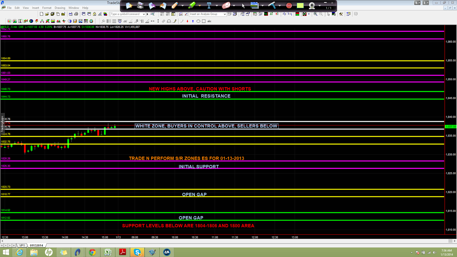
Task: Select the abc text drawing tool
Action: 209,21
